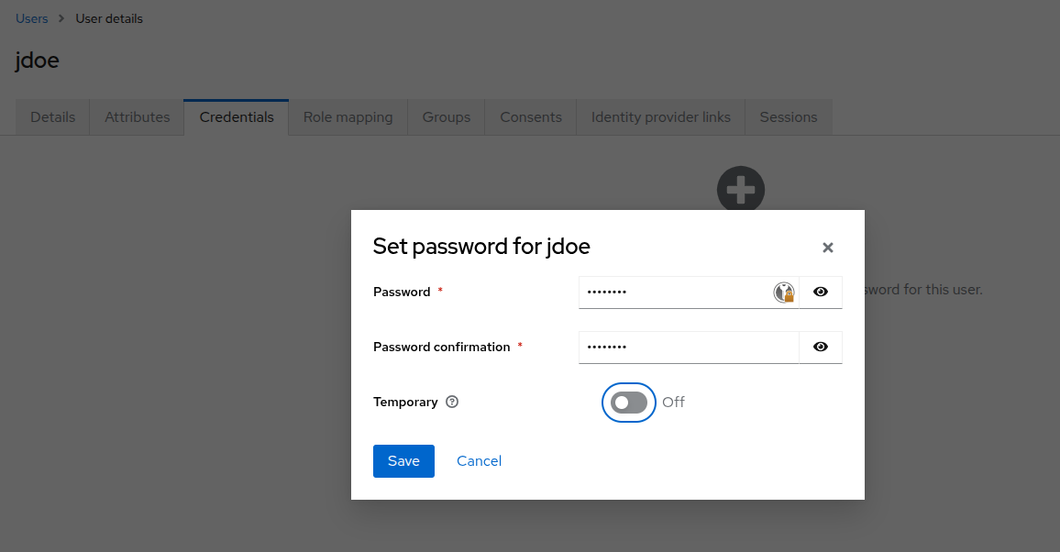1060x552 pixels.
Task: Go to the Role mapping tab
Action: pyautogui.click(x=348, y=117)
